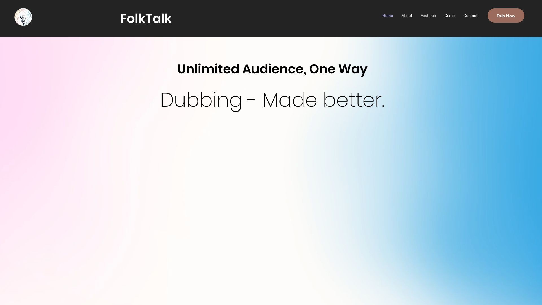
Task: Select the highlighted Home link
Action: 387,16
